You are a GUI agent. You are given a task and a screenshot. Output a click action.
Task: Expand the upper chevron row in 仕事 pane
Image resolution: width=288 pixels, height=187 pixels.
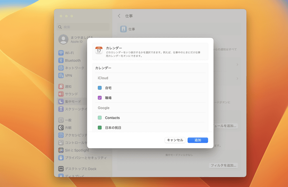point(237,65)
